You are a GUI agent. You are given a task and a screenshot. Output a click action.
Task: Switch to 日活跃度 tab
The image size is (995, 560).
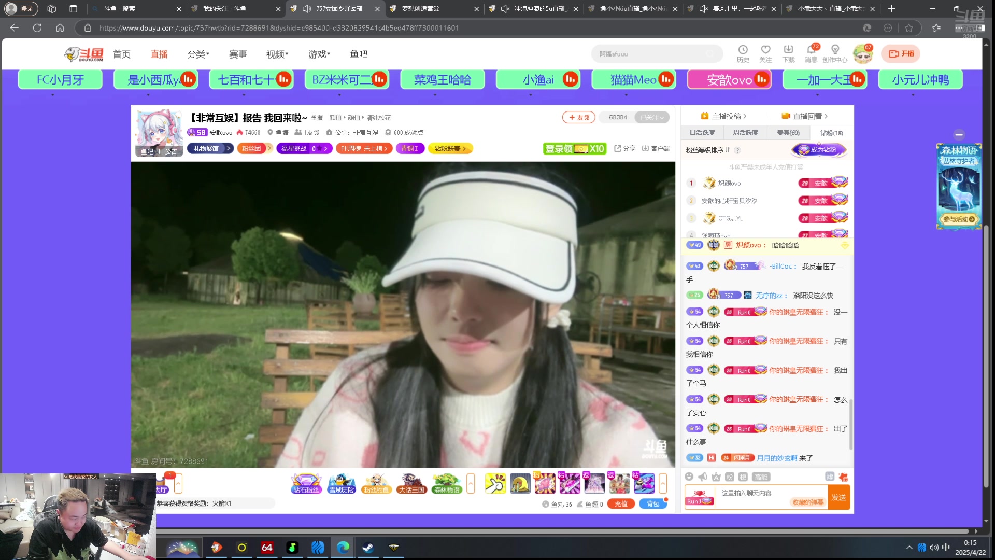tap(702, 133)
